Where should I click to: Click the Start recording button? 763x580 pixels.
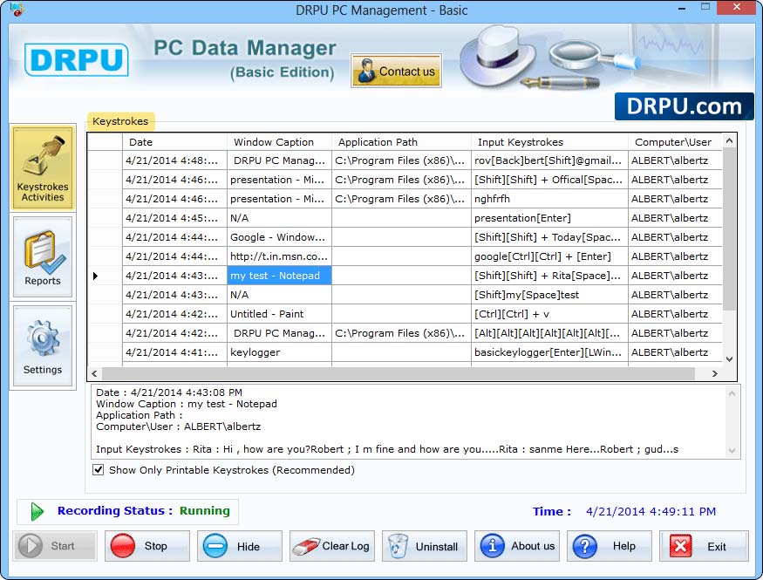coord(55,546)
